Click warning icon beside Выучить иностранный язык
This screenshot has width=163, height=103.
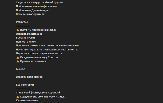pyautogui.click(x=18, y=30)
